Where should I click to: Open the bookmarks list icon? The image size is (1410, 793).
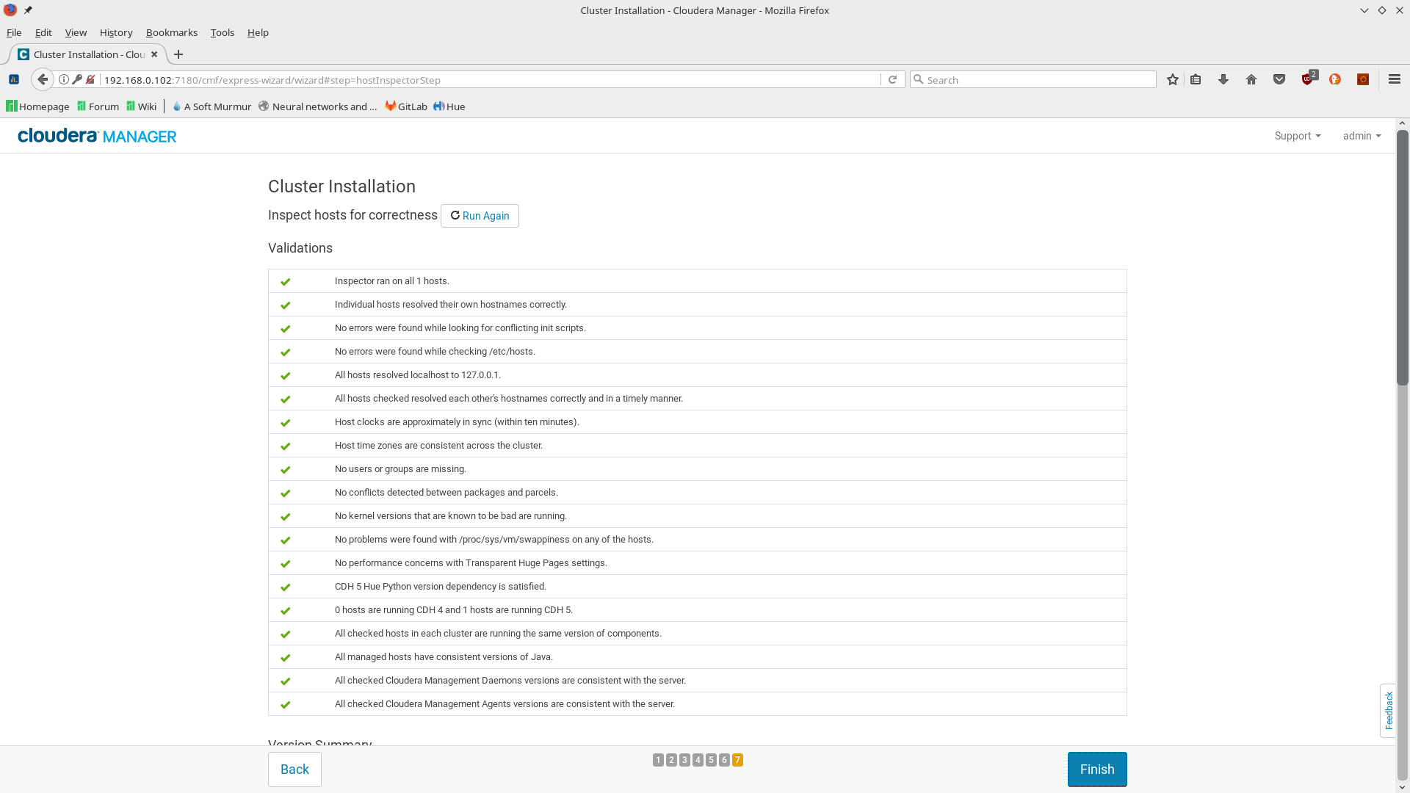pos(1196,79)
